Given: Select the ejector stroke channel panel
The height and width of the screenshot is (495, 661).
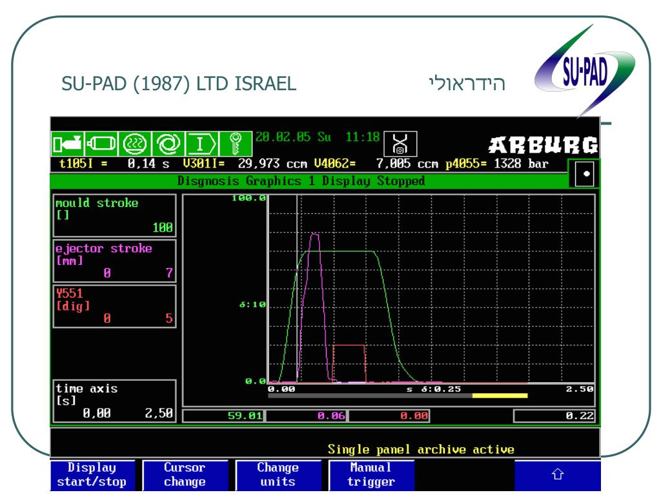Looking at the screenshot, I should point(114,261).
